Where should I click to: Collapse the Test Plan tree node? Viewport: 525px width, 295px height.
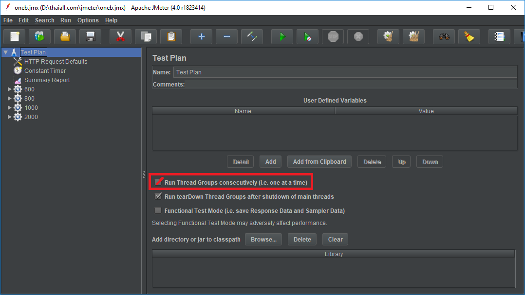pyautogui.click(x=5, y=52)
